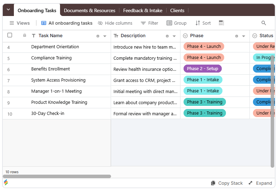Click the Status select-type icon
The image size is (279, 192).
pyautogui.click(x=255, y=36)
